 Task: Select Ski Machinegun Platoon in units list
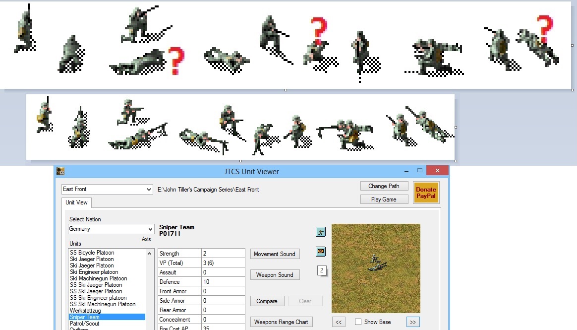(x=98, y=278)
